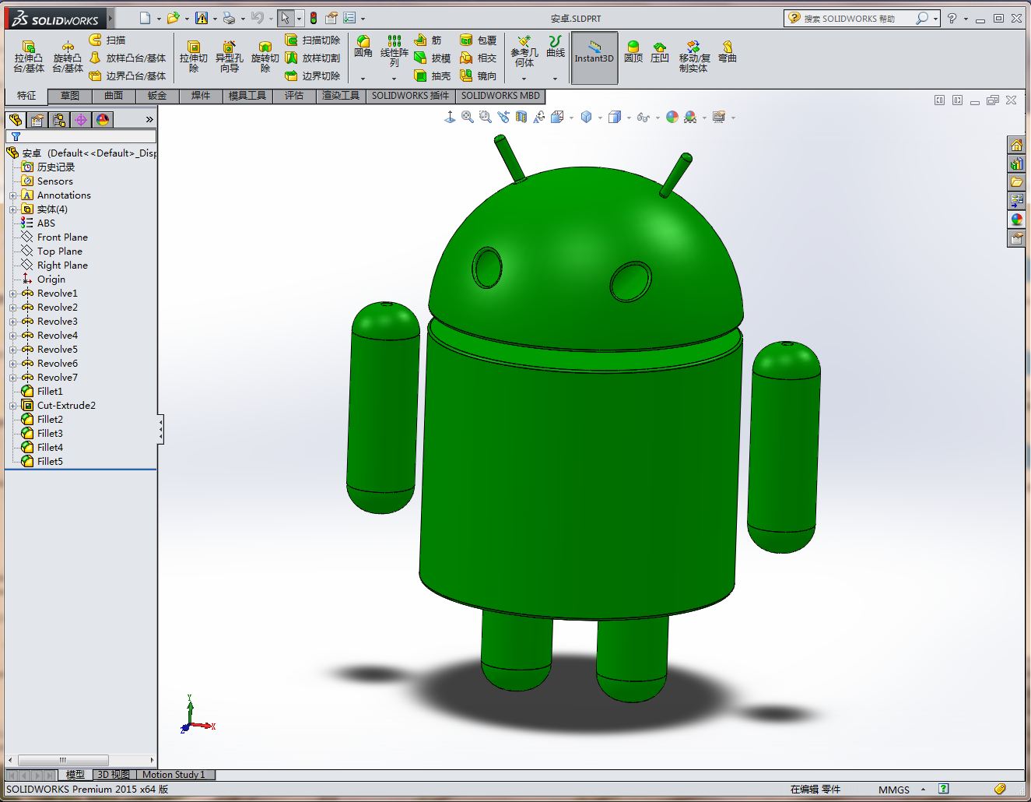Choose the 边界切除 boundary cut tool

[x=313, y=76]
